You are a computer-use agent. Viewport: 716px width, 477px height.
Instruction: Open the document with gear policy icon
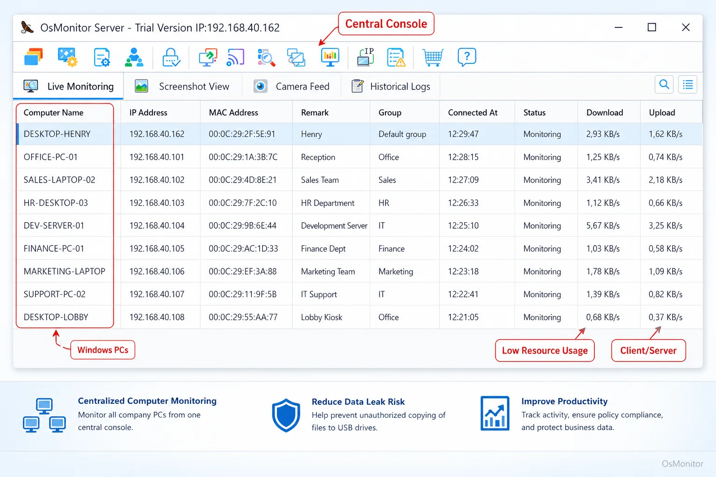[102, 57]
